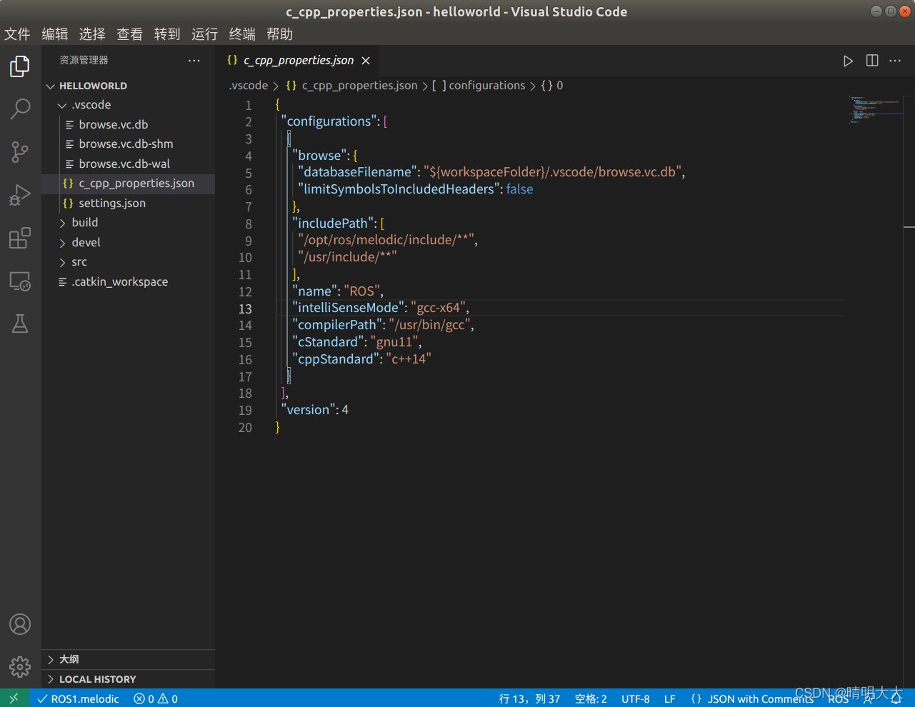915x707 pixels.
Task: Open the Manage gear icon
Action: point(20,667)
